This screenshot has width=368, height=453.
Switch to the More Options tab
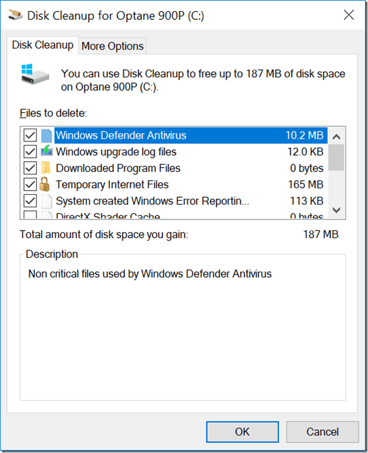(x=113, y=46)
